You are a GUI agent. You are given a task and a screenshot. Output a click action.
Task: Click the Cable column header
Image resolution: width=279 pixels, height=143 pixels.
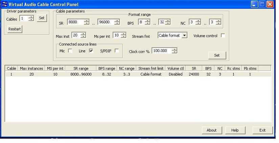[11, 68]
